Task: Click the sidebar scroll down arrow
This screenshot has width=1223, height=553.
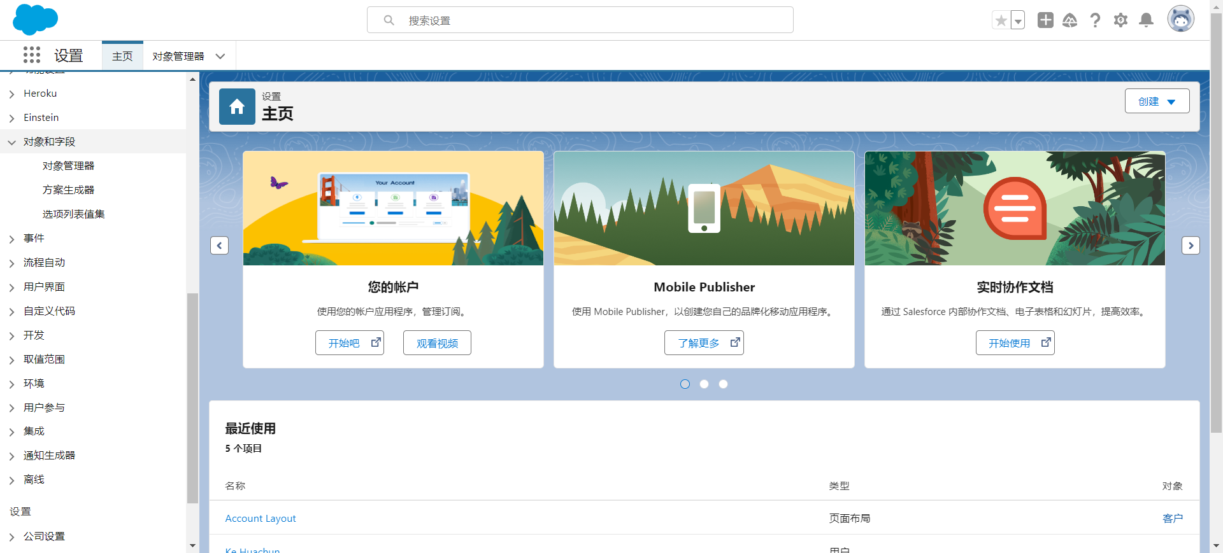Action: point(192,545)
